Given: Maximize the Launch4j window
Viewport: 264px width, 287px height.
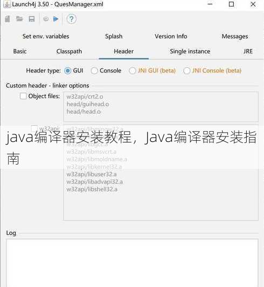Looking at the screenshot, I should (232, 4).
